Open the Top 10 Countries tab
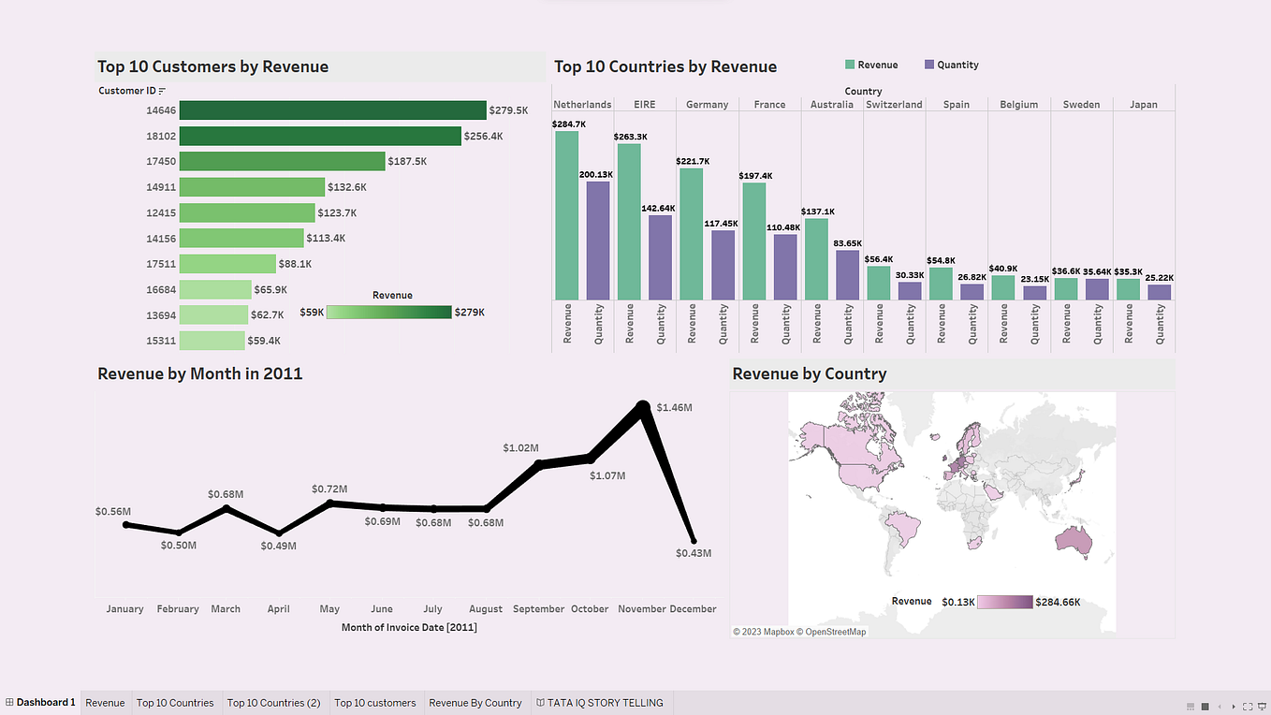Image resolution: width=1271 pixels, height=715 pixels. coord(175,702)
